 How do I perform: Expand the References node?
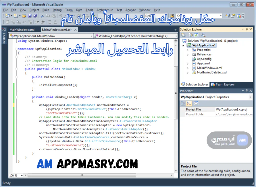coord(188,54)
